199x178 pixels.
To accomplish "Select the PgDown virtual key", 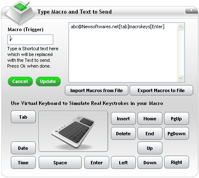I will tap(177, 134).
